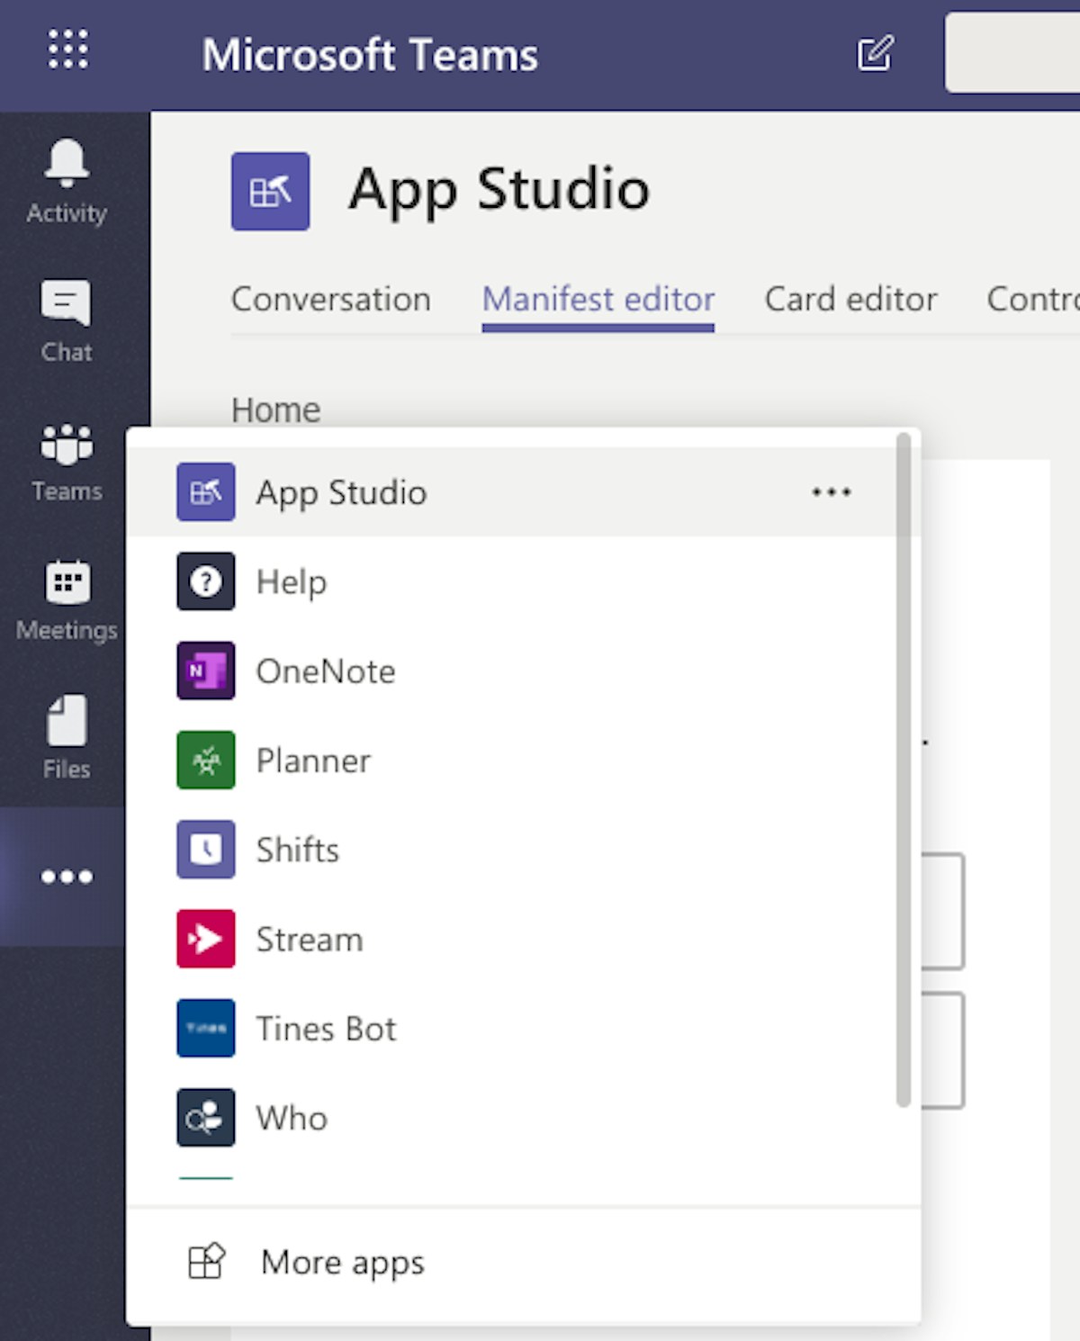Go to Chat in the sidebar
1080x1341 pixels.
67,320
